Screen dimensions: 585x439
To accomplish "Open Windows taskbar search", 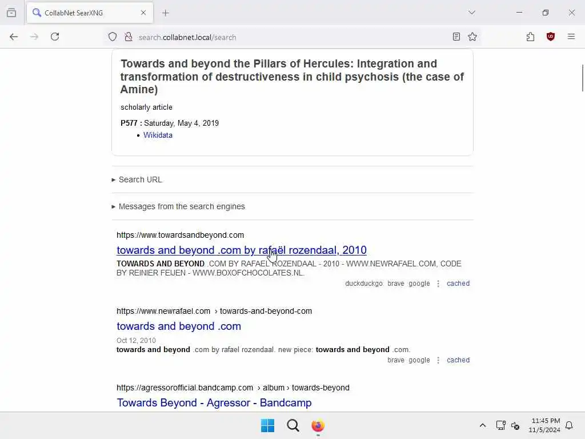I will coord(293,425).
